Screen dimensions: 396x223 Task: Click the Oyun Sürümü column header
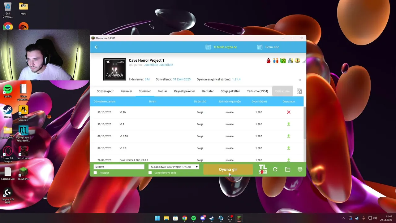click(x=259, y=102)
